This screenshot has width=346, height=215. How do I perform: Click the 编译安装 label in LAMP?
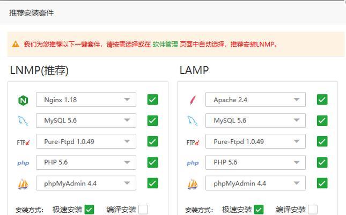click(x=291, y=210)
